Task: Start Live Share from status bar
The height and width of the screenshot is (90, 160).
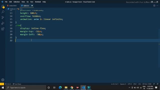Action: (17, 84)
